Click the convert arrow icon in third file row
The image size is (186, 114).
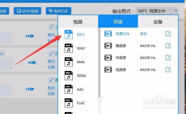tap(30, 89)
